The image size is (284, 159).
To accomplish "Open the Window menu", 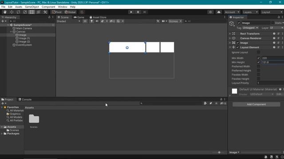I will [63, 7].
